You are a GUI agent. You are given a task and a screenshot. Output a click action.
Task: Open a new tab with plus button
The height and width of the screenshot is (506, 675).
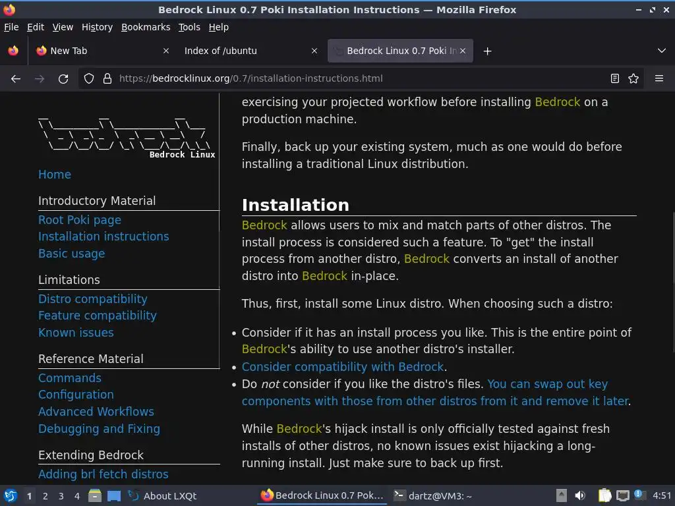pyautogui.click(x=487, y=51)
